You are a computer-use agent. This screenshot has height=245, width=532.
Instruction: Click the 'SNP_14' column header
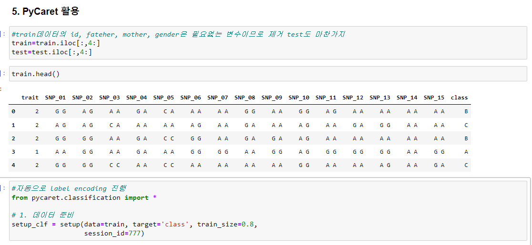tap(407, 98)
